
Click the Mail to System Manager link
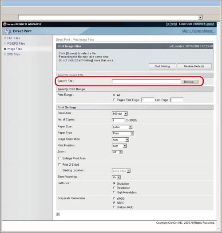(x=198, y=31)
